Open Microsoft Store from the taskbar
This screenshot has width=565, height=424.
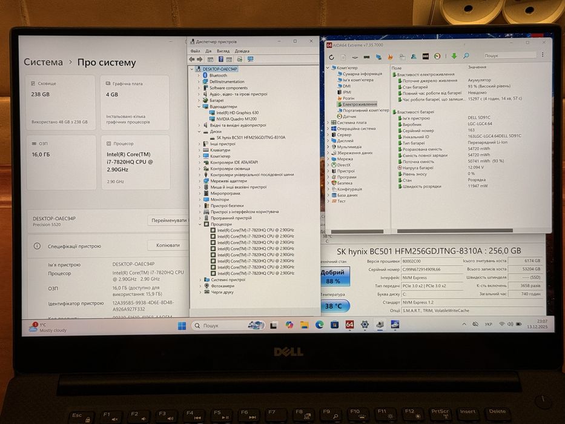[334, 325]
